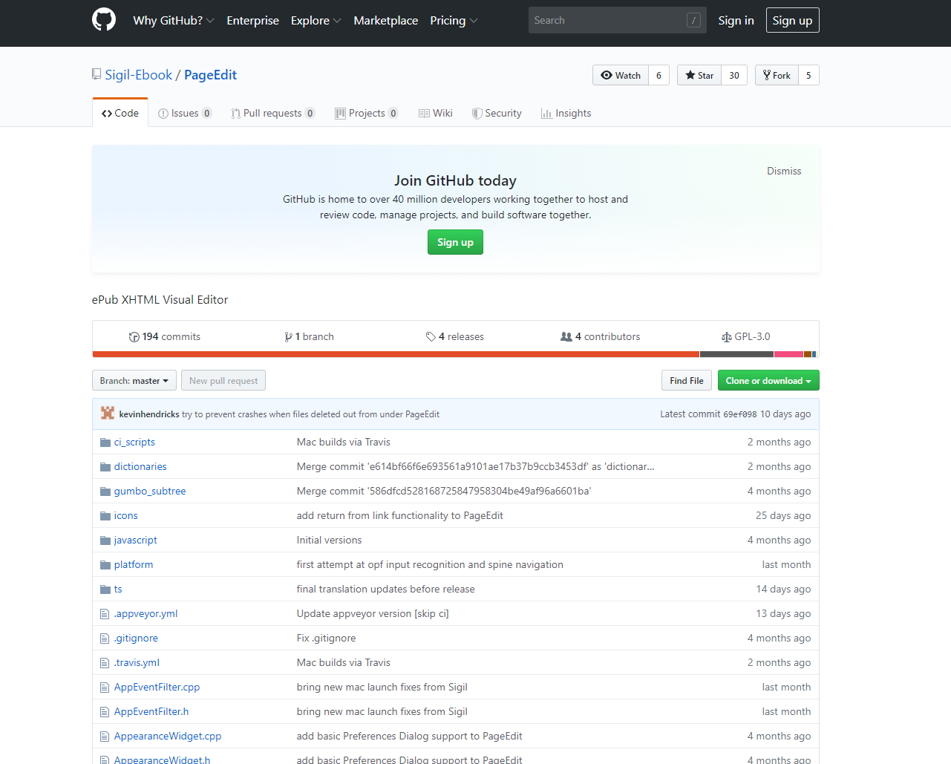Select the Code tab
Image resolution: width=951 pixels, height=764 pixels.
click(x=120, y=113)
